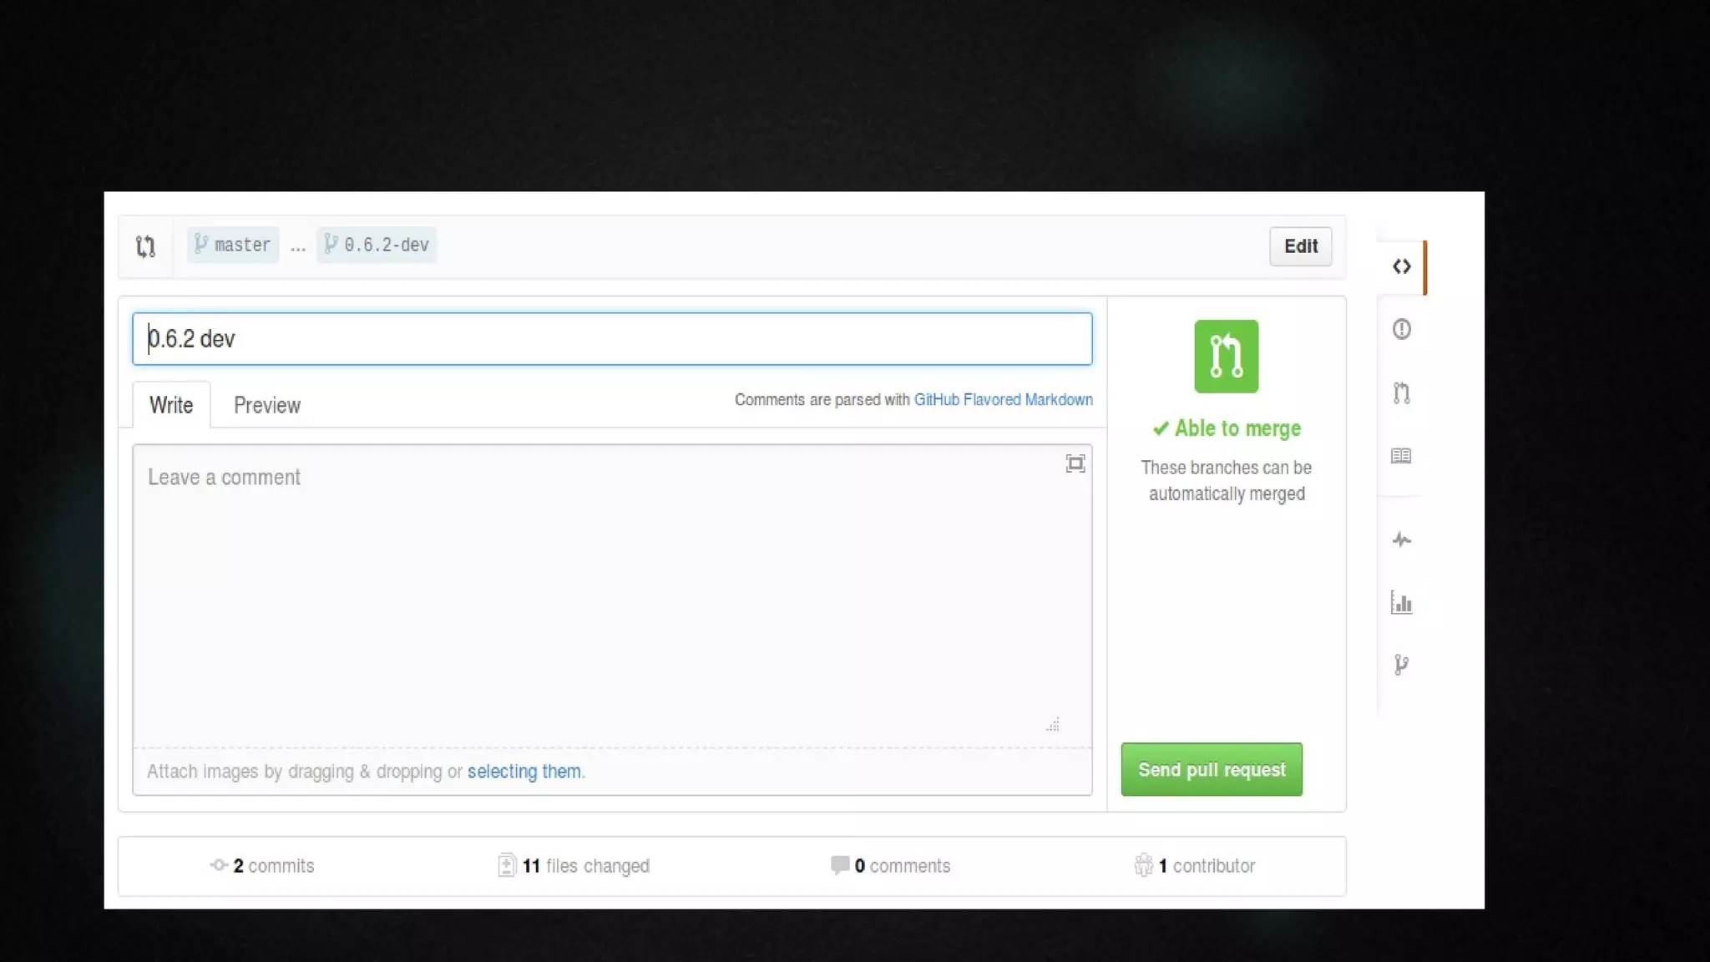Open the Code sidebar icon
The height and width of the screenshot is (962, 1710).
[1401, 266]
